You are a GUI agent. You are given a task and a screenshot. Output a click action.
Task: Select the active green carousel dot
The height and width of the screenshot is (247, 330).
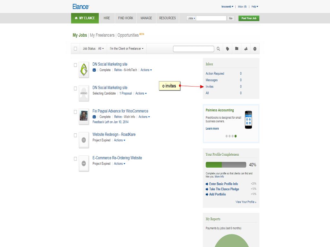click(236, 136)
